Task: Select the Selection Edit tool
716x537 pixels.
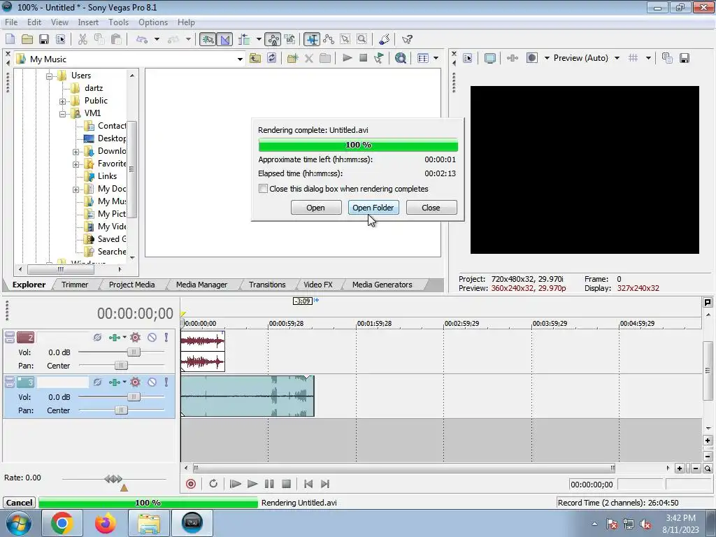Action: 345,39
